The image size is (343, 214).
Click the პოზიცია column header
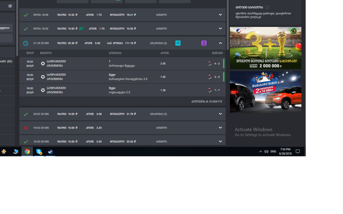click(115, 53)
